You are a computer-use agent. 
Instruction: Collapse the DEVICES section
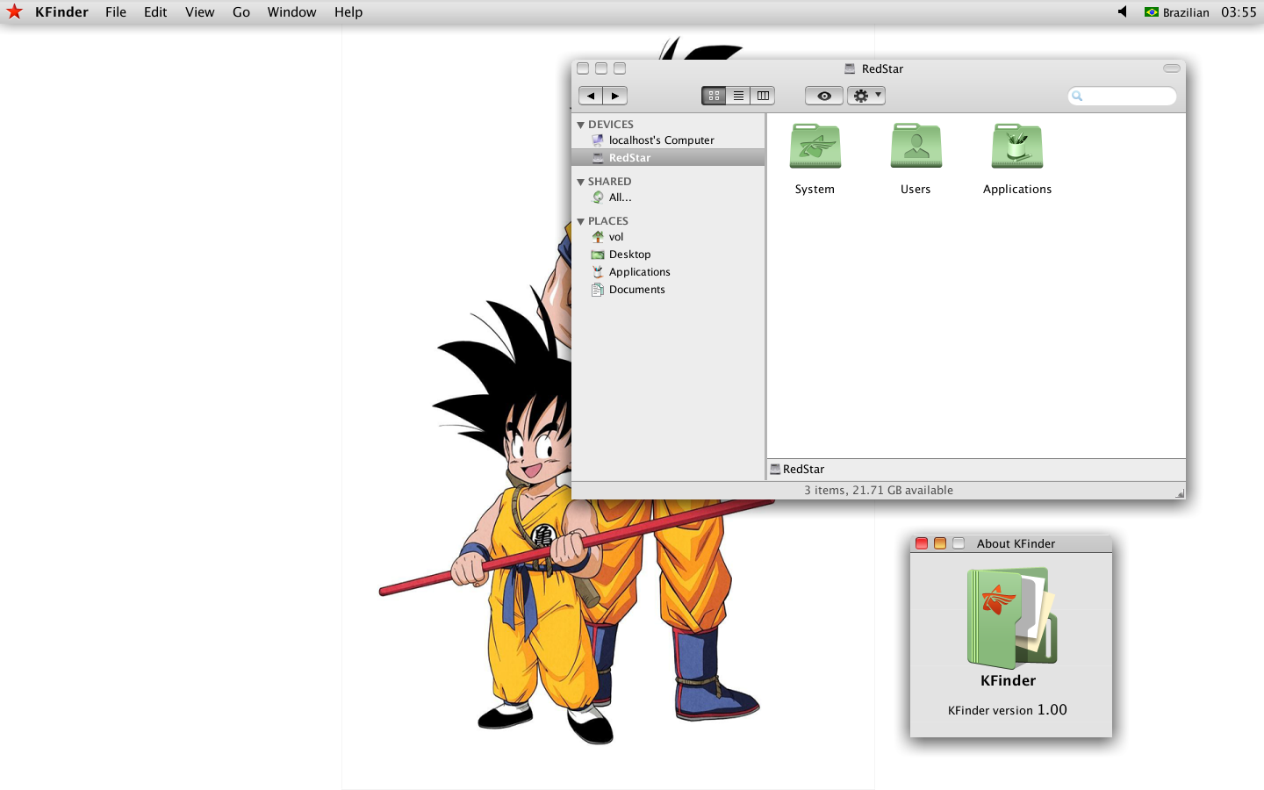[580, 125]
